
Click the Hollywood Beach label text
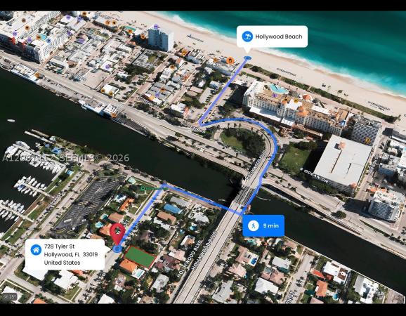pos(279,37)
